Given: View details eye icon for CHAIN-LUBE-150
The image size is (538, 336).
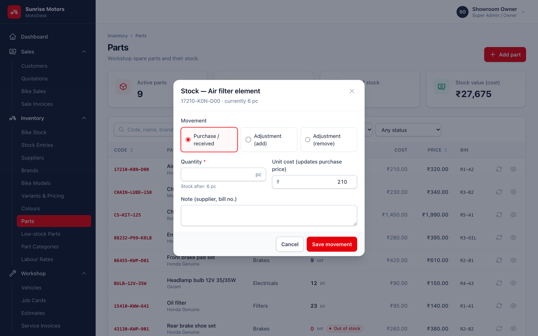Looking at the screenshot, I should (513, 192).
